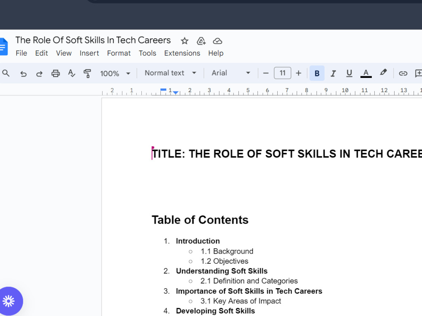Screen dimensions: 422x316
Task: Open the Google Docs home icon
Action: click(x=3, y=47)
